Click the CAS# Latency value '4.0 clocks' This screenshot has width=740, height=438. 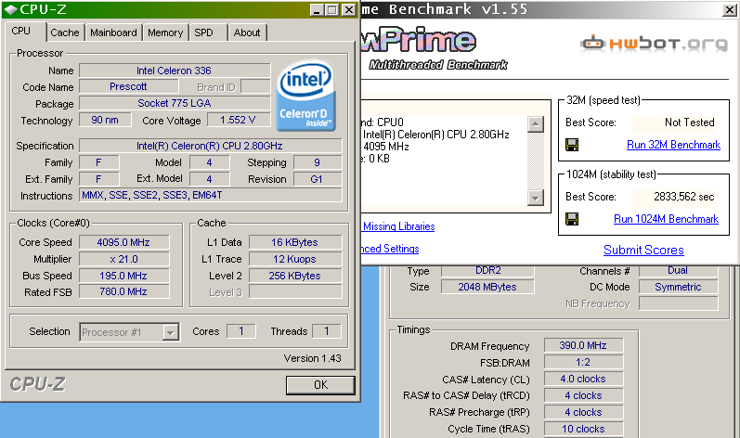coord(583,379)
